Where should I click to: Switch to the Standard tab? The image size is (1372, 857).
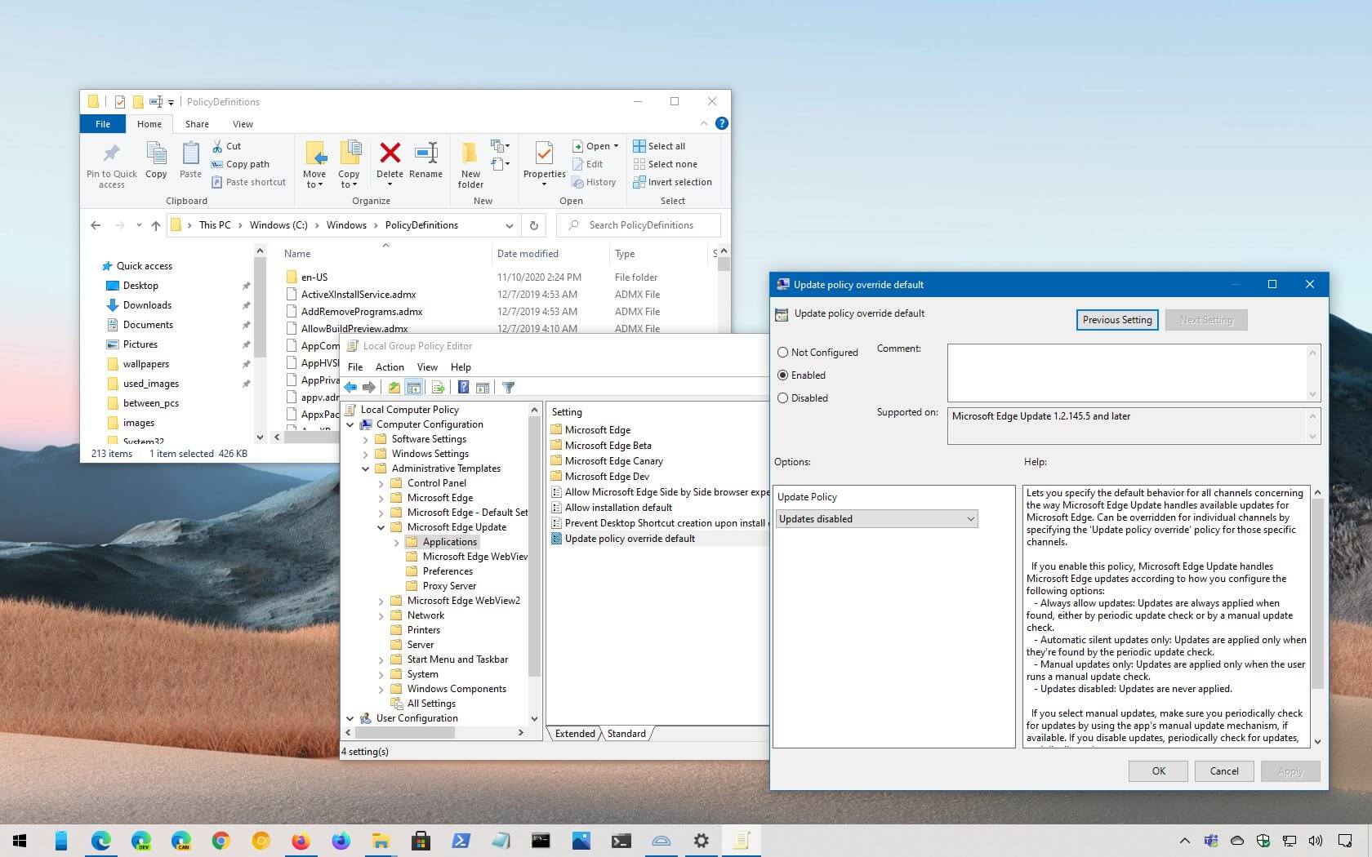point(626,734)
